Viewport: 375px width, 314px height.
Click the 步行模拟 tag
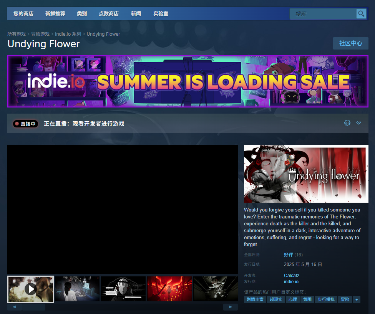[x=326, y=299]
